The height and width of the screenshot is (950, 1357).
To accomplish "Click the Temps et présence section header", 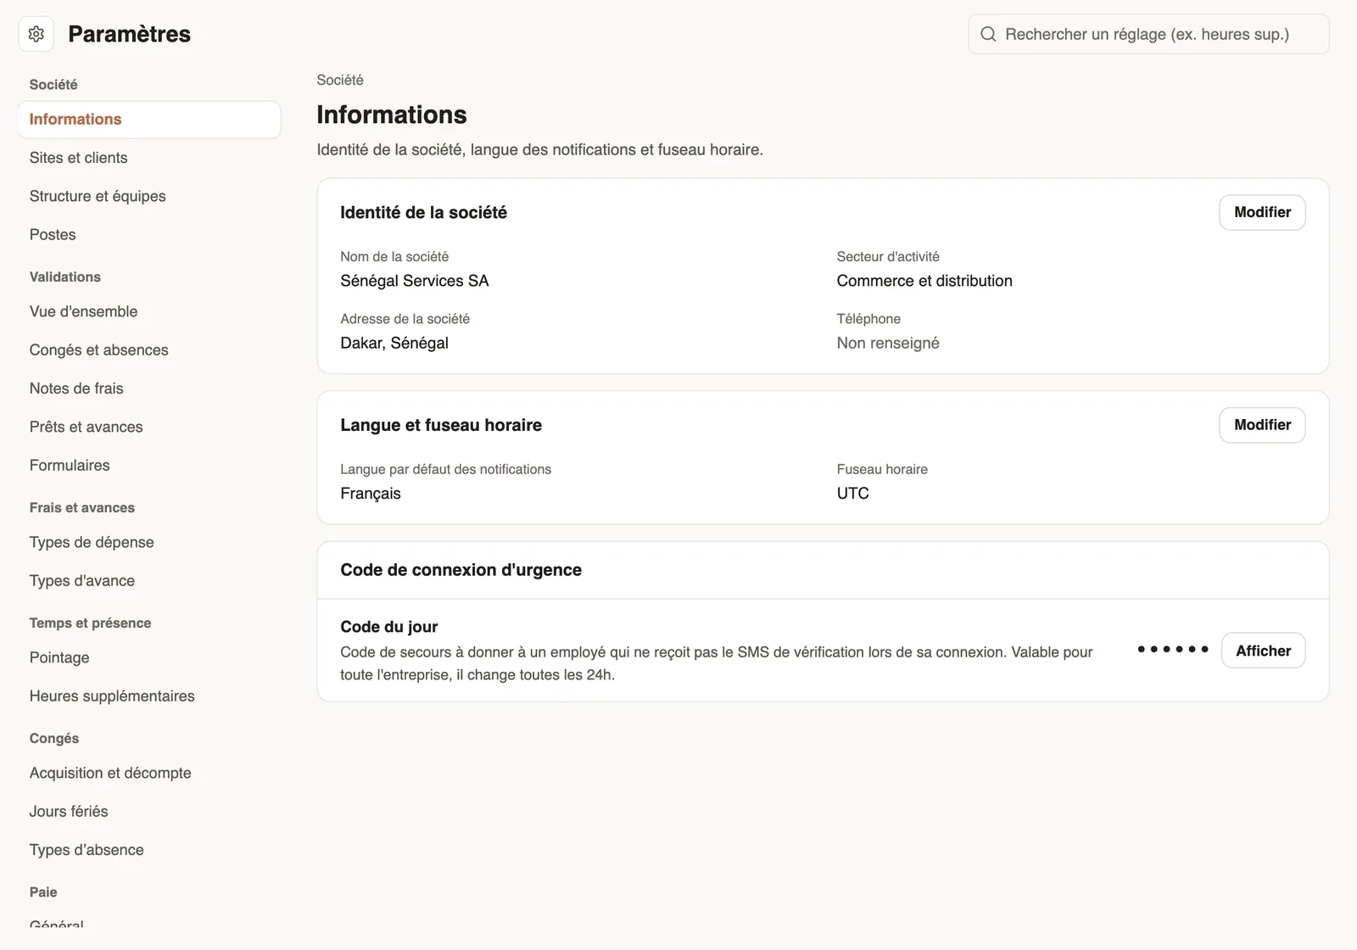I will [x=90, y=623].
